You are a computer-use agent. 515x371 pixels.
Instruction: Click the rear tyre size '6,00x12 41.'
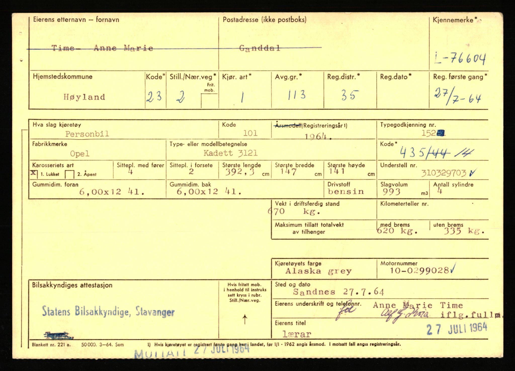pos(209,192)
